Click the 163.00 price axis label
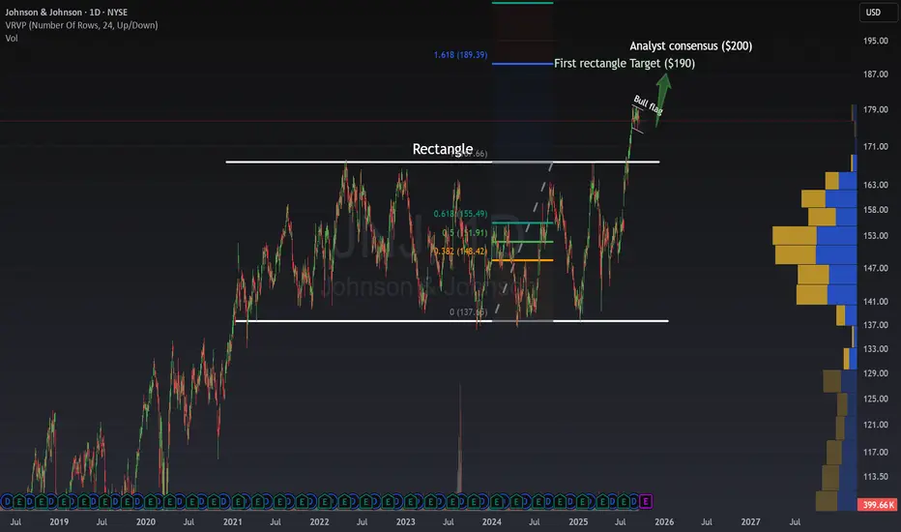 [875, 185]
